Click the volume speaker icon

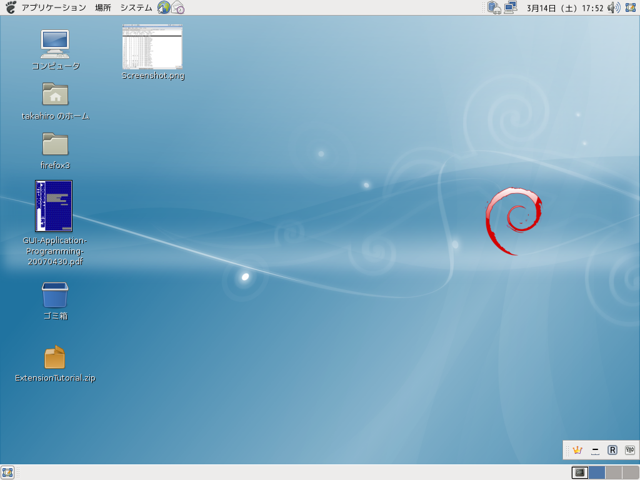coord(614,7)
